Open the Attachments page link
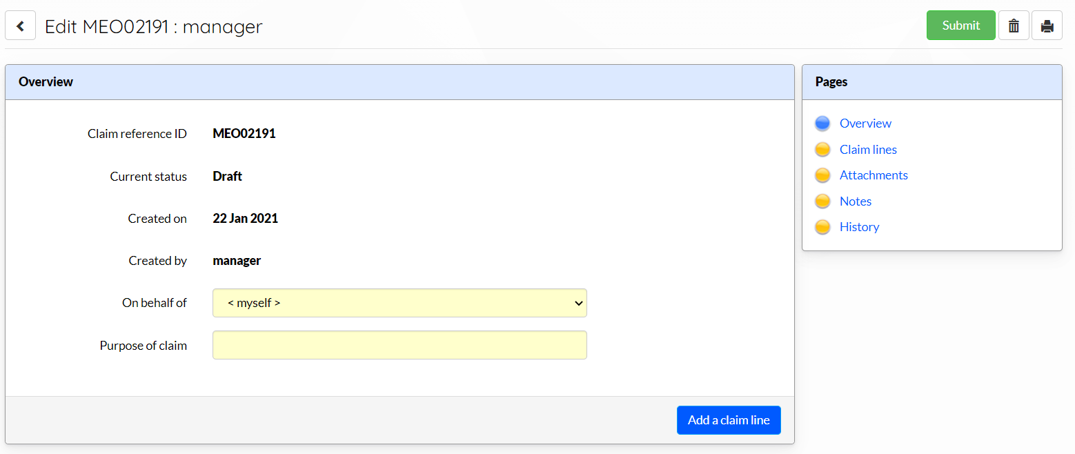 (x=874, y=175)
